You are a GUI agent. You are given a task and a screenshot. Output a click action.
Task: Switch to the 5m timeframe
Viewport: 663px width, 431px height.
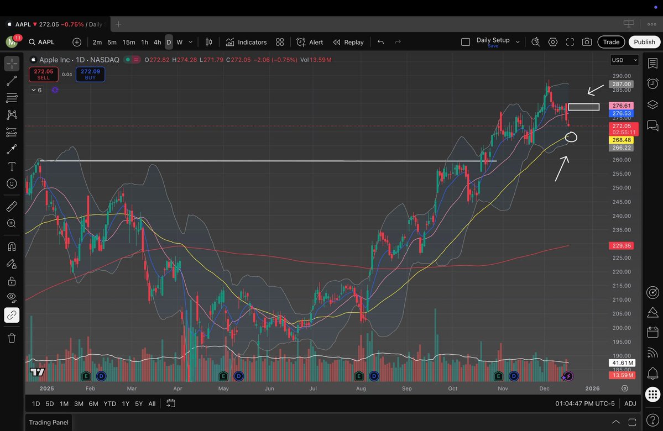[112, 42]
